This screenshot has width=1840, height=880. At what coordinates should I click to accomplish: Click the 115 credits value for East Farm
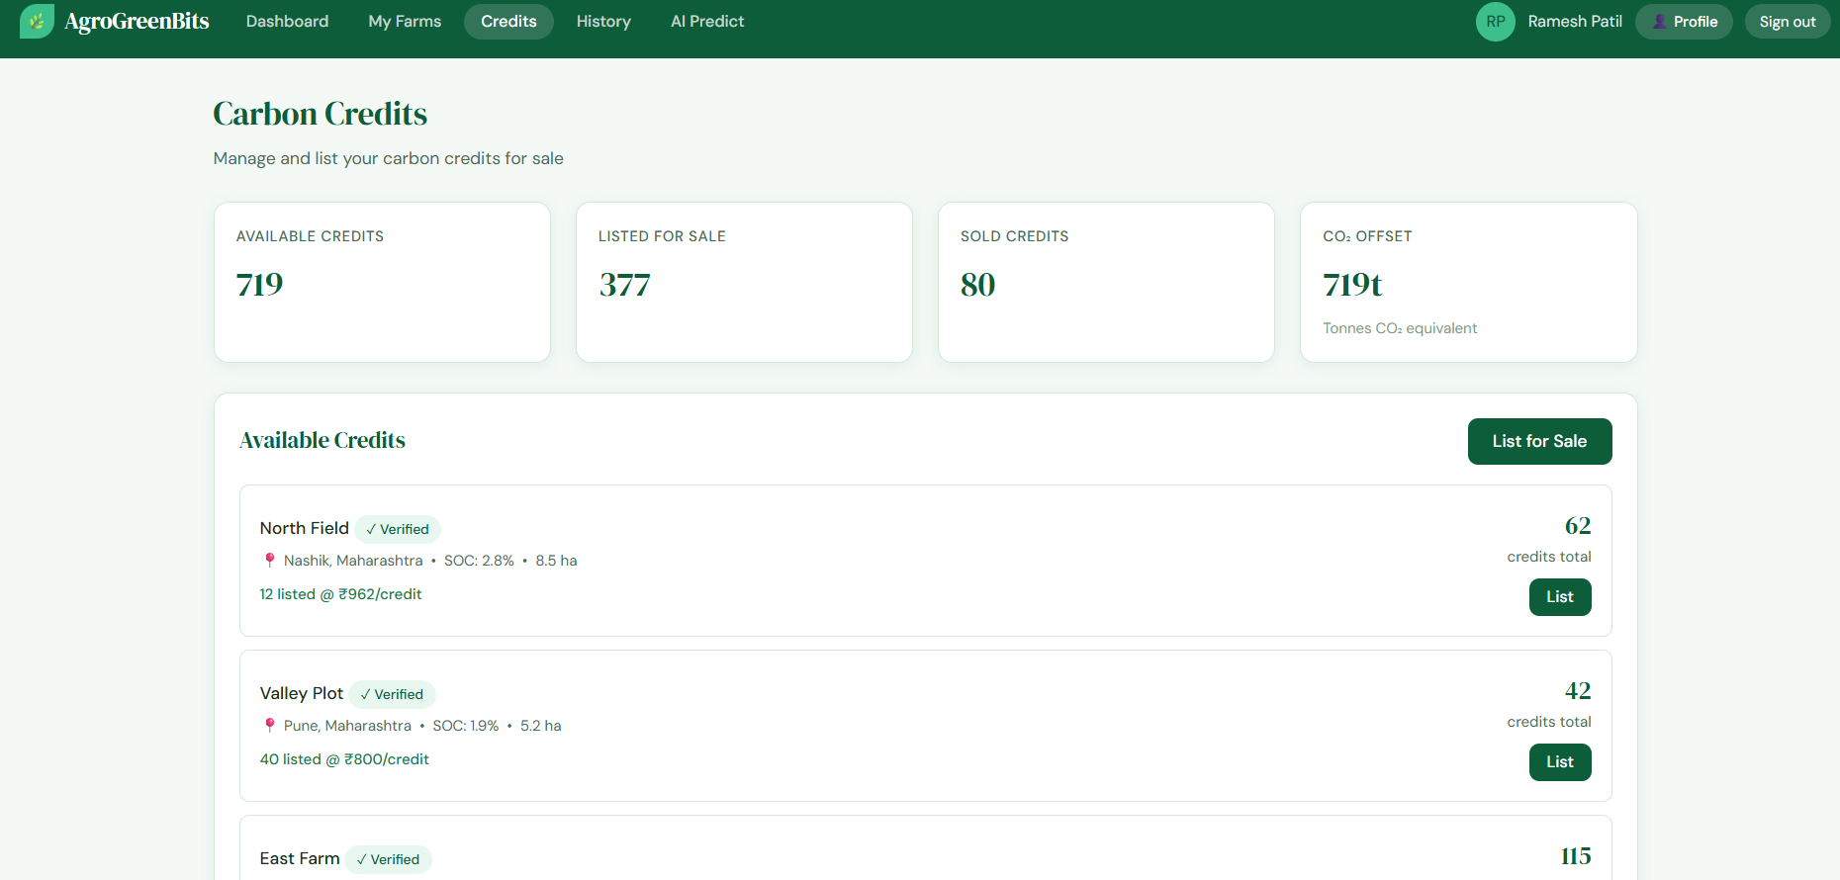pyautogui.click(x=1576, y=856)
